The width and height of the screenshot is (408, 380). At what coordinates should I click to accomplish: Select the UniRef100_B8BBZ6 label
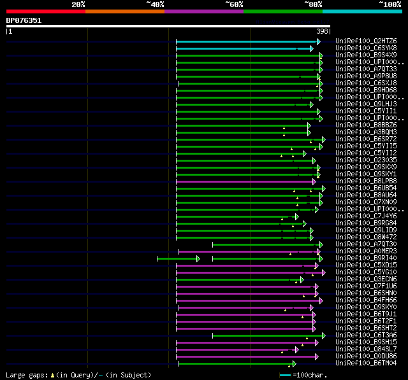pyautogui.click(x=366, y=125)
